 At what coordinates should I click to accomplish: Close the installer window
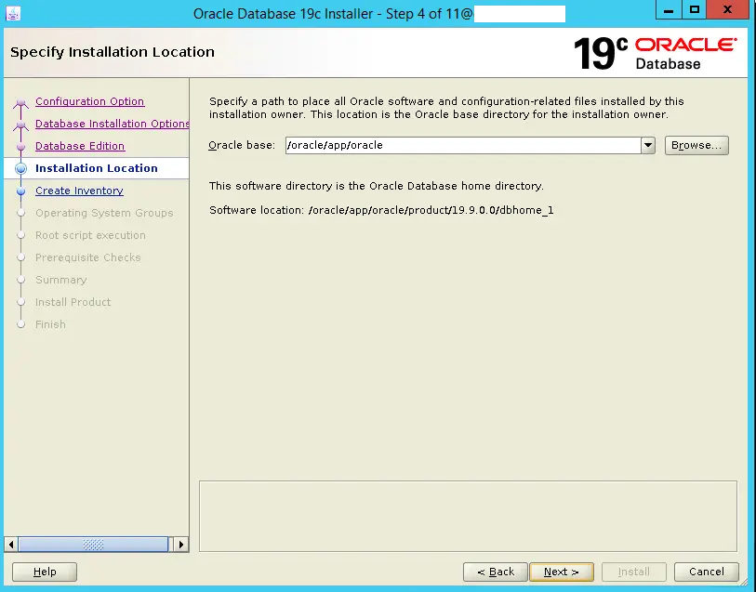(x=727, y=9)
